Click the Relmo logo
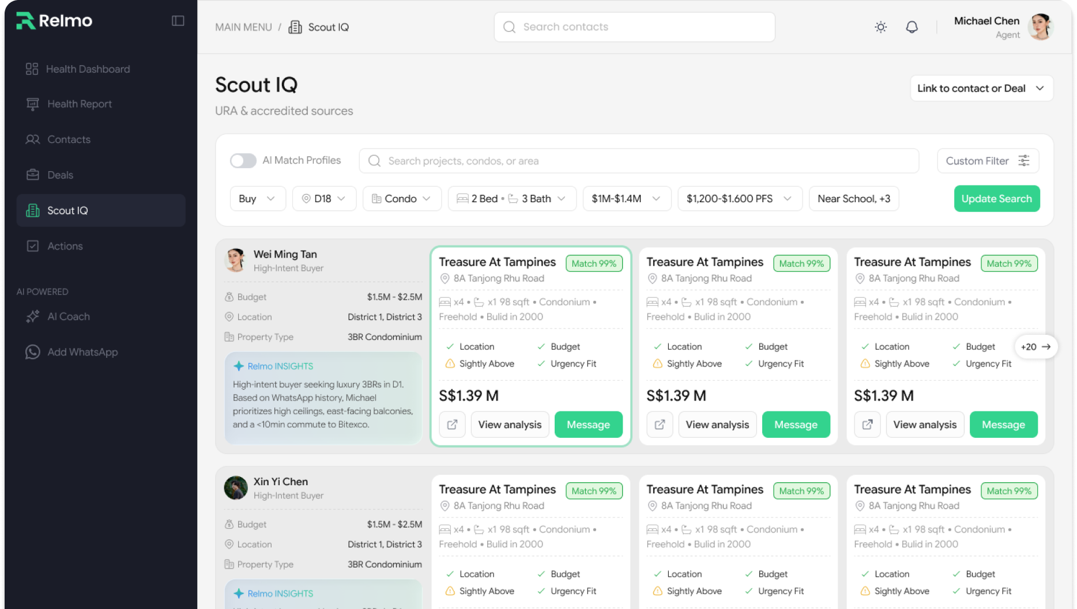 [x=54, y=21]
